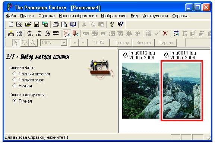The image size is (215, 144).
Task: Select the Img0011.jpg thumbnail image
Action: (x=182, y=91)
